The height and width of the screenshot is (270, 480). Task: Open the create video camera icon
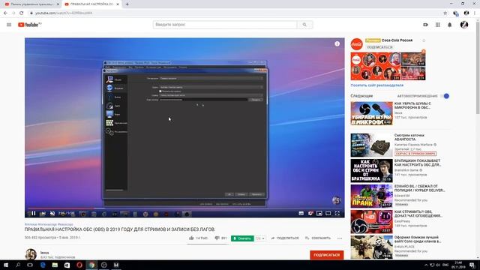[425, 25]
